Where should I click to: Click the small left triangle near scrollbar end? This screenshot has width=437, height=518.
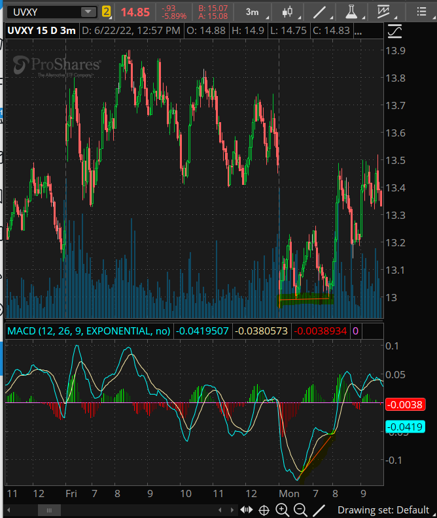[x=220, y=510]
